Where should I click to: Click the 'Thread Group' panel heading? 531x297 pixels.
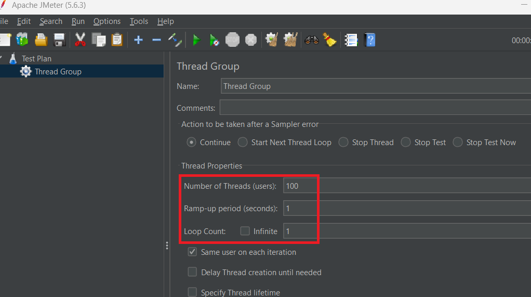click(x=208, y=67)
